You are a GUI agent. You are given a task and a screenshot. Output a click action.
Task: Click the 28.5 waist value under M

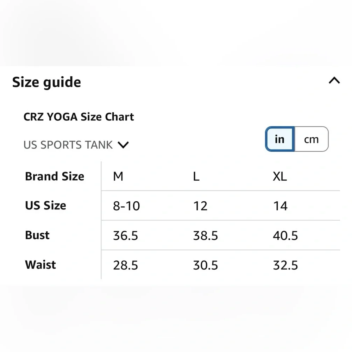[x=126, y=265]
